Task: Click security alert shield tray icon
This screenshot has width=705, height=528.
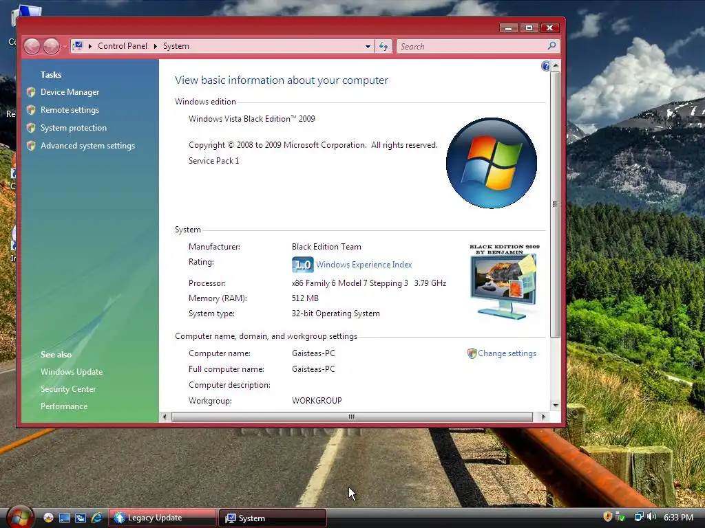Action: [607, 516]
